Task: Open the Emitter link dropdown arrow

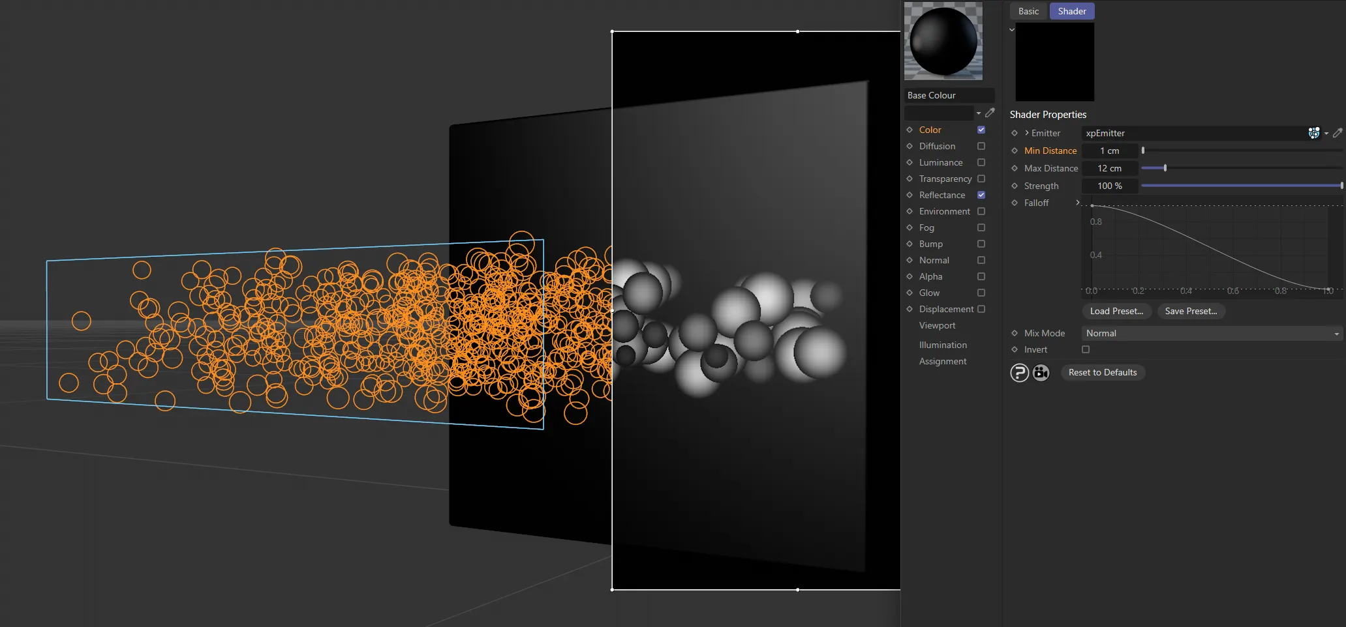Action: [x=1327, y=133]
